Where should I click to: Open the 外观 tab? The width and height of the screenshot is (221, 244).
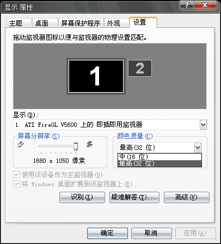[x=116, y=23]
